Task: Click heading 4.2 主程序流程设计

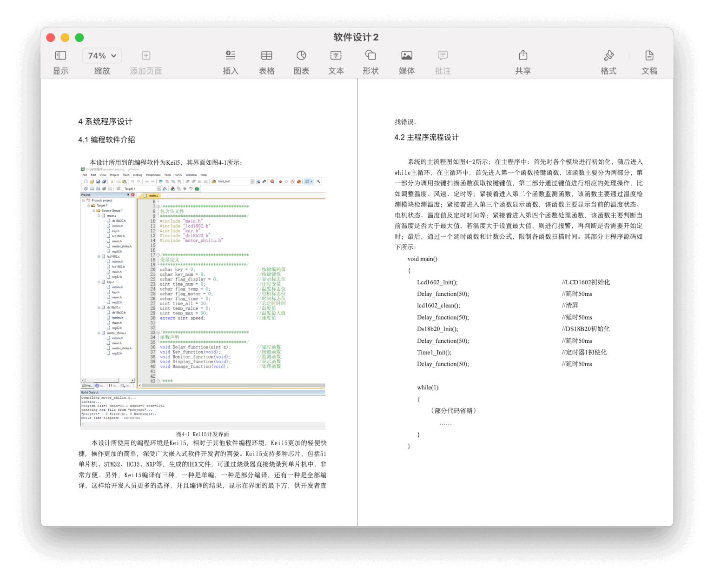Action: pos(426,137)
